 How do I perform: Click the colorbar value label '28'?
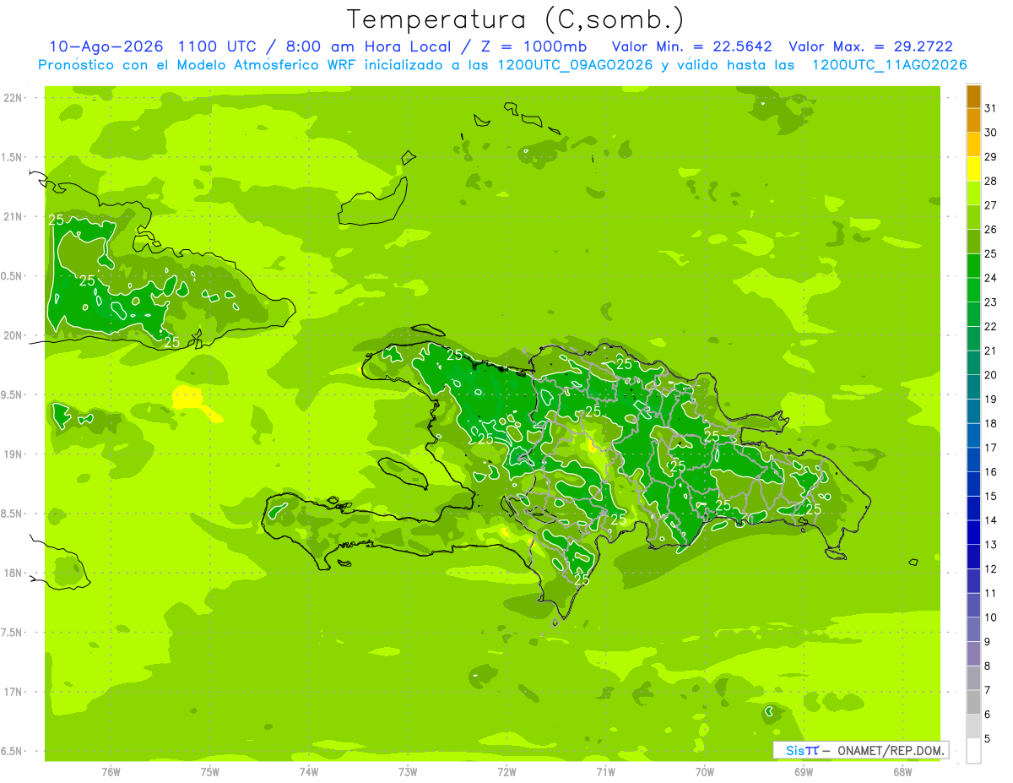tap(991, 181)
